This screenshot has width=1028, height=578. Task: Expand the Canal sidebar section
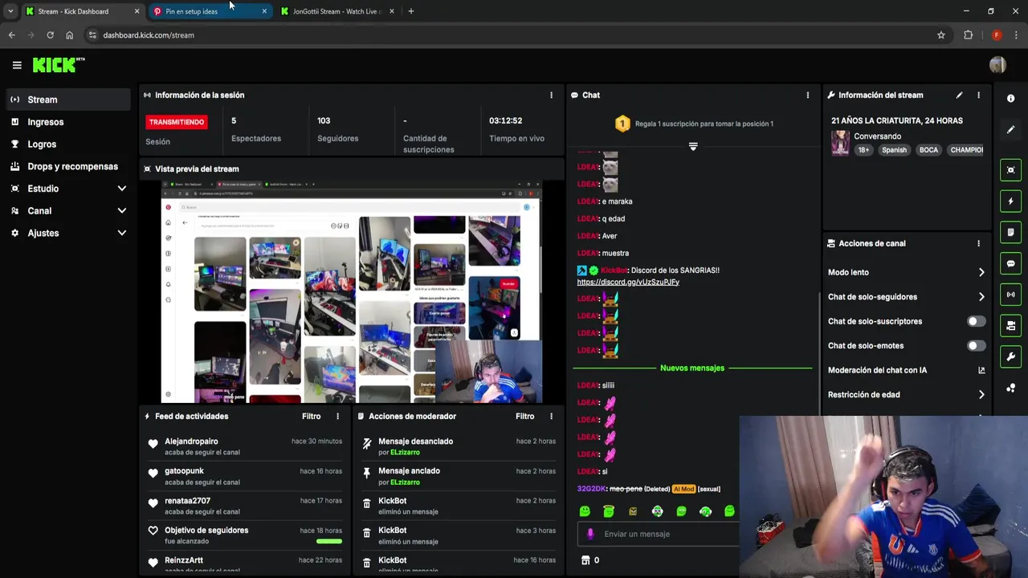121,210
